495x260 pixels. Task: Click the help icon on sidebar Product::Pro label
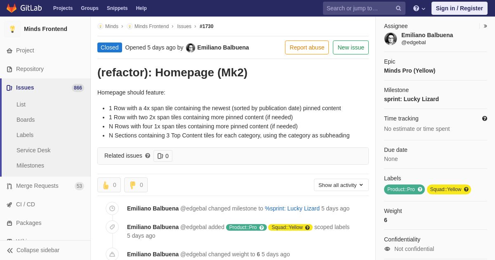pos(420,189)
